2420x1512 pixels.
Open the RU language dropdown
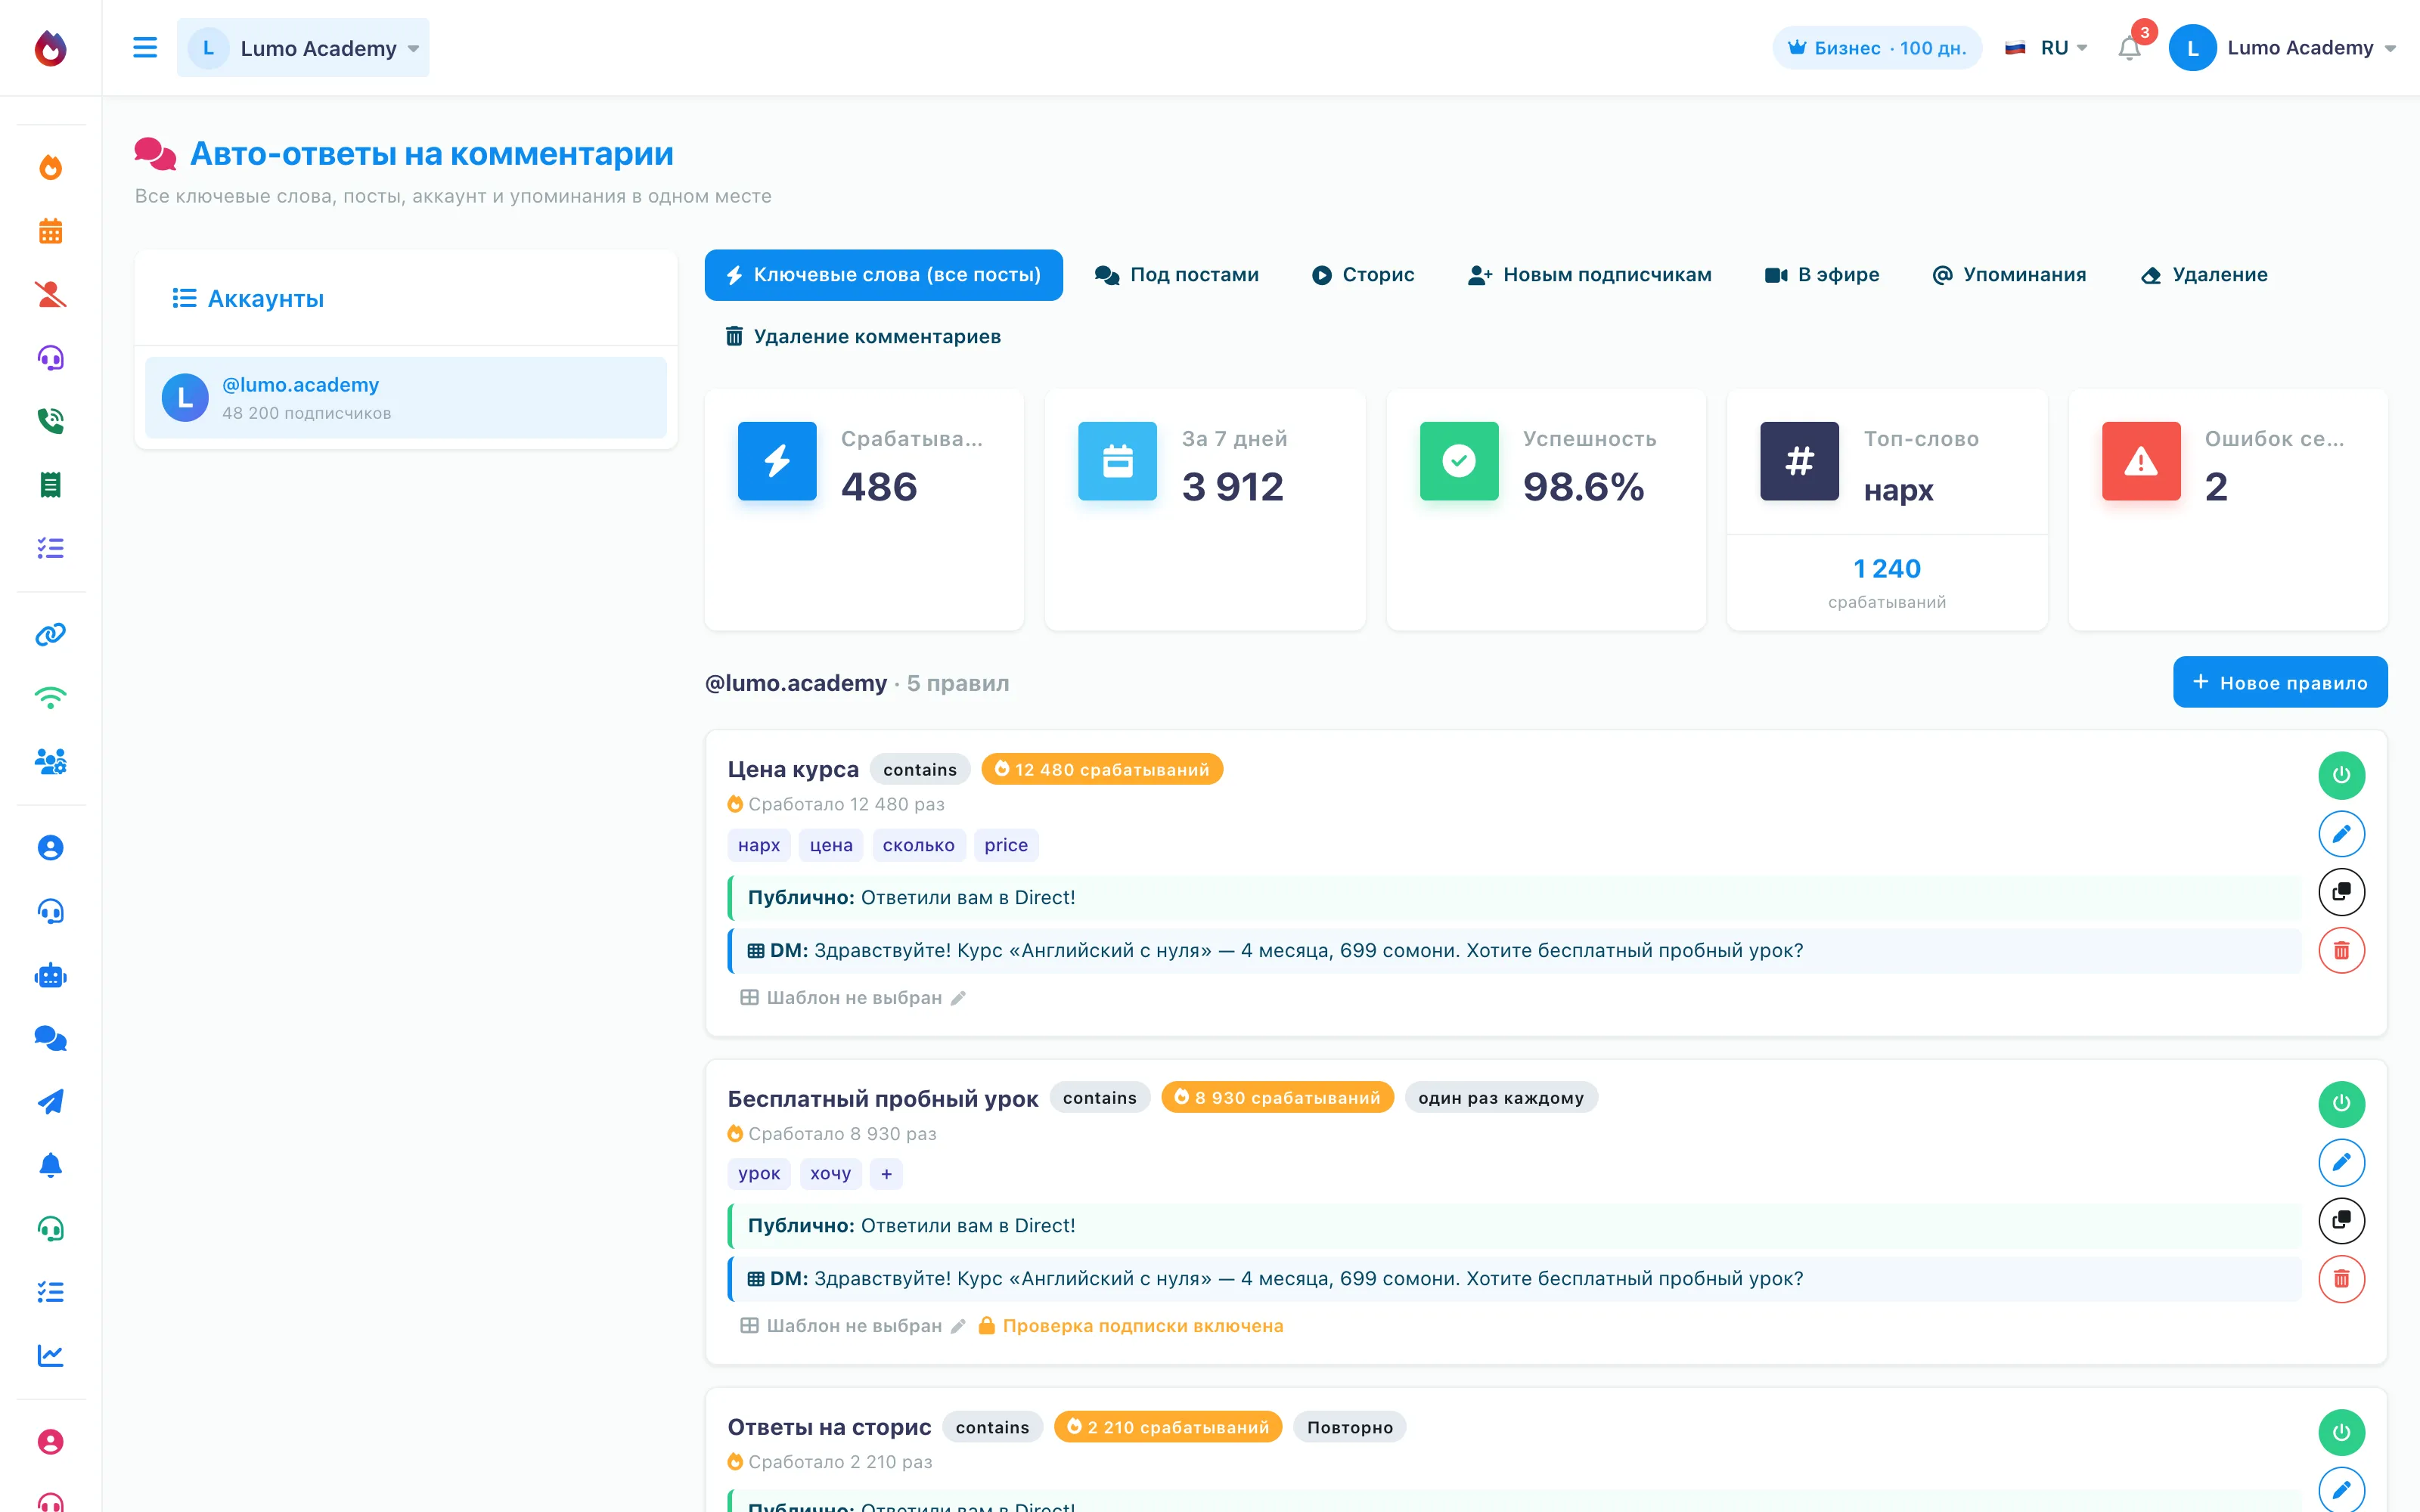[2046, 48]
